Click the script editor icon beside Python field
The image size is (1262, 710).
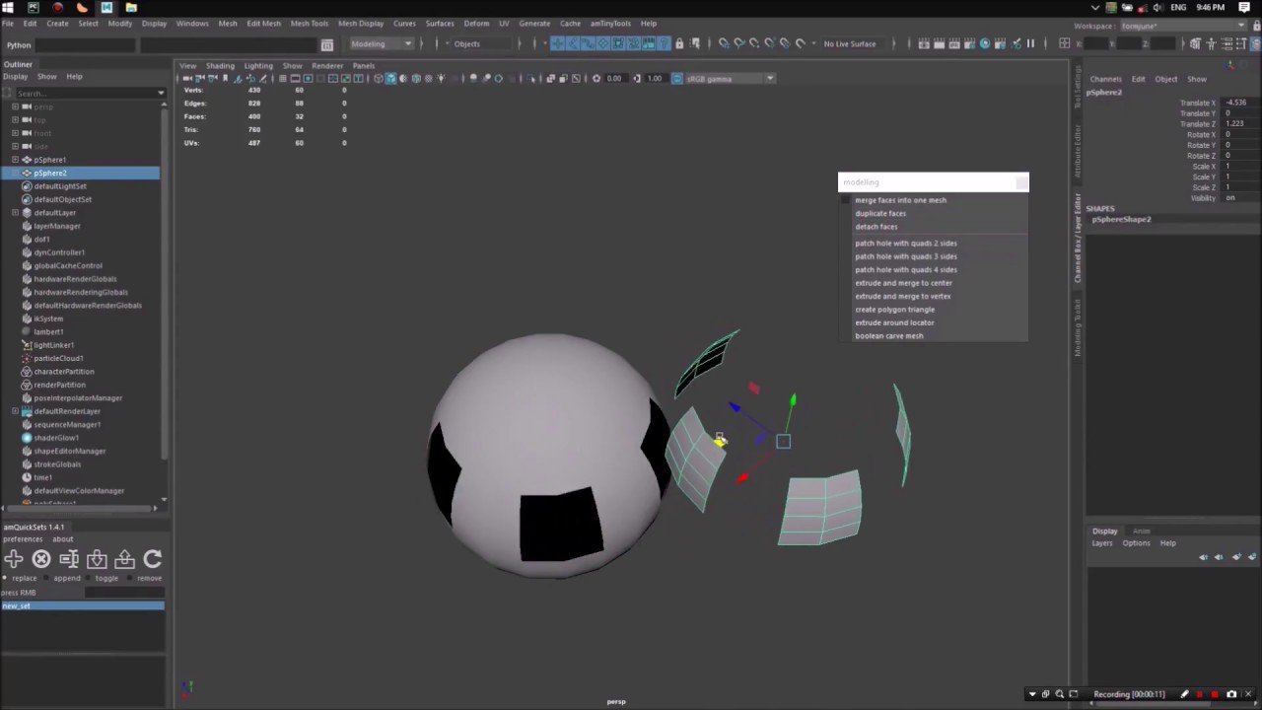(x=327, y=44)
